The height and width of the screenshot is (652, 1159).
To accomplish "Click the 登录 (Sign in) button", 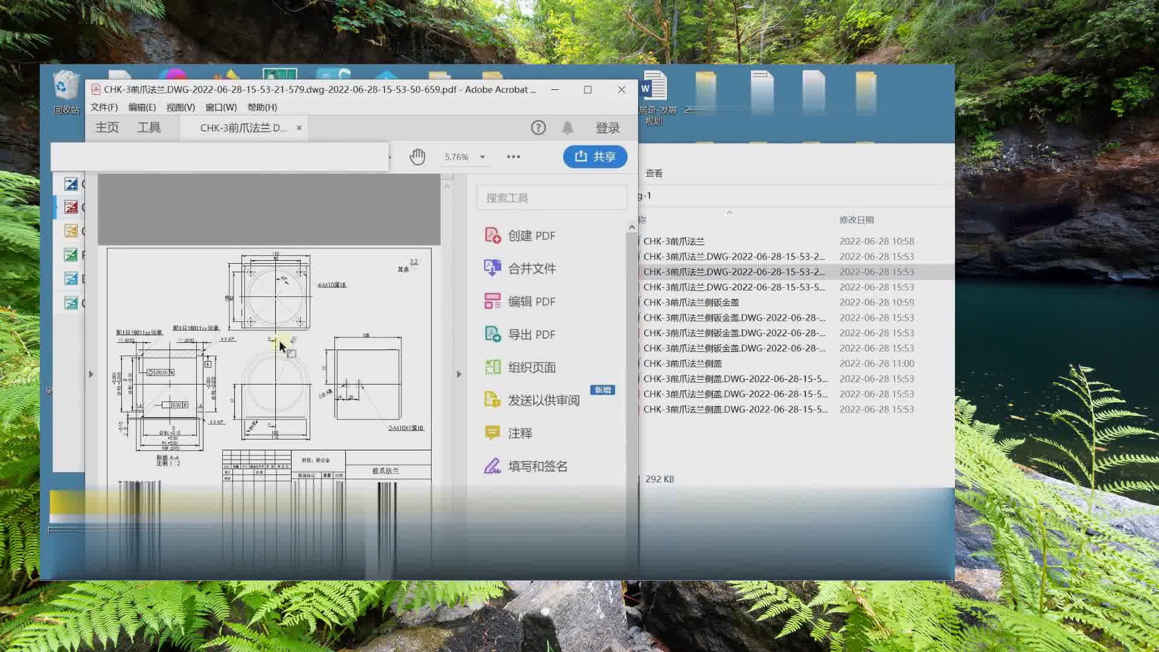I will point(608,128).
